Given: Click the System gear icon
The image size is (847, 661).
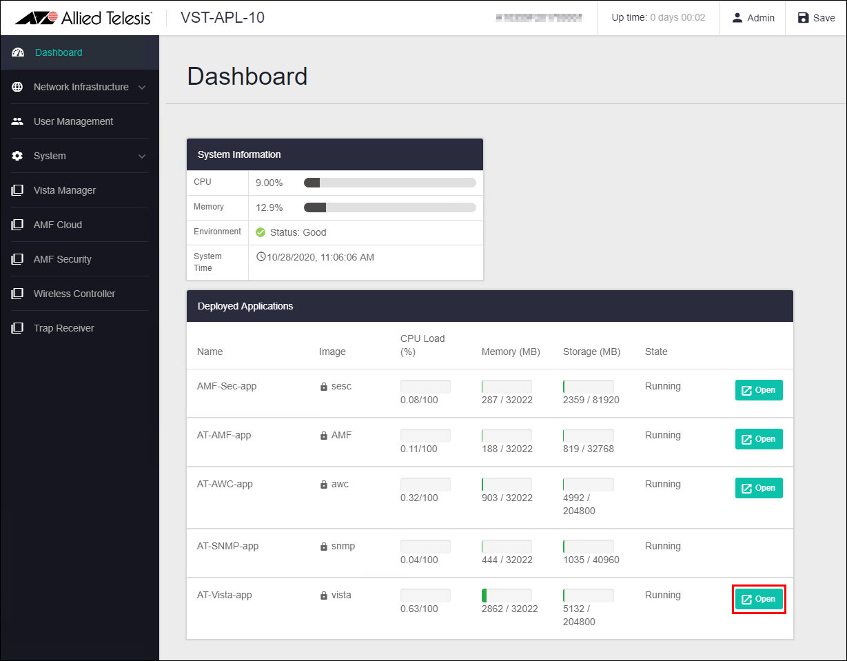Looking at the screenshot, I should coord(18,156).
